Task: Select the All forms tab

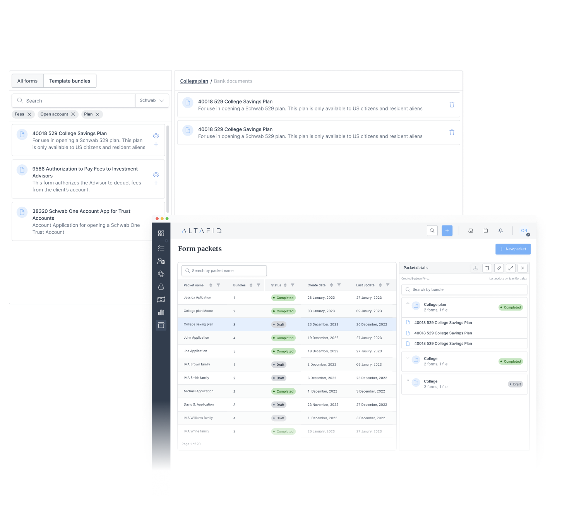Action: (27, 81)
